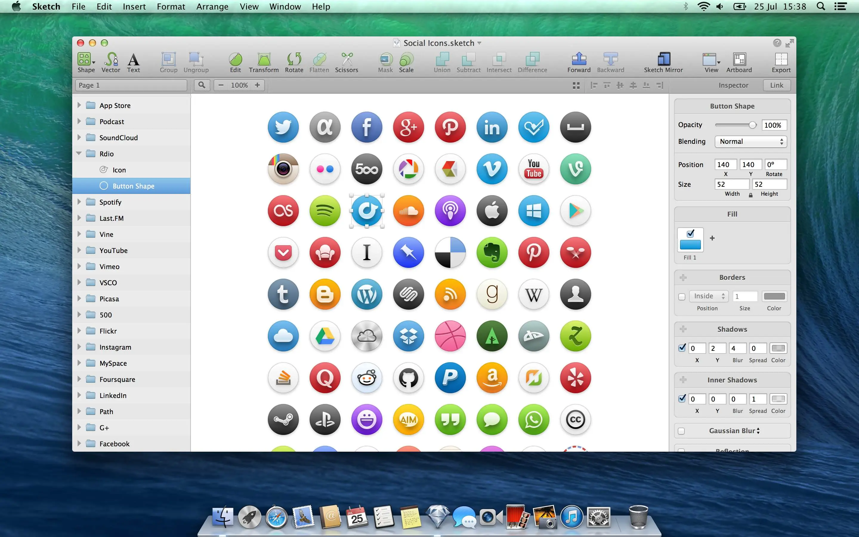The width and height of the screenshot is (859, 537).
Task: Open the Sketch Mirror tool
Action: tap(663, 63)
